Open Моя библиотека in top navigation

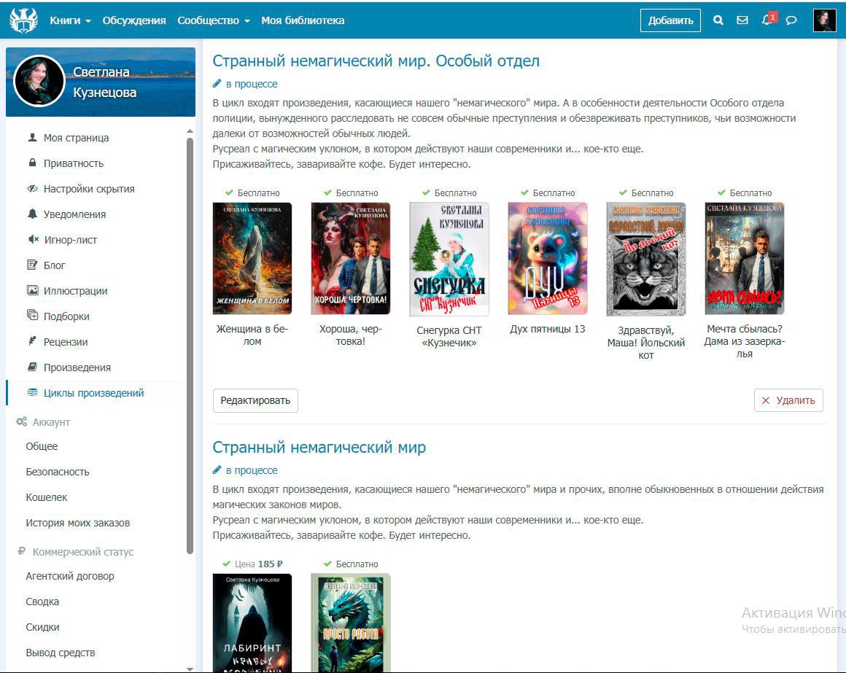tap(303, 20)
